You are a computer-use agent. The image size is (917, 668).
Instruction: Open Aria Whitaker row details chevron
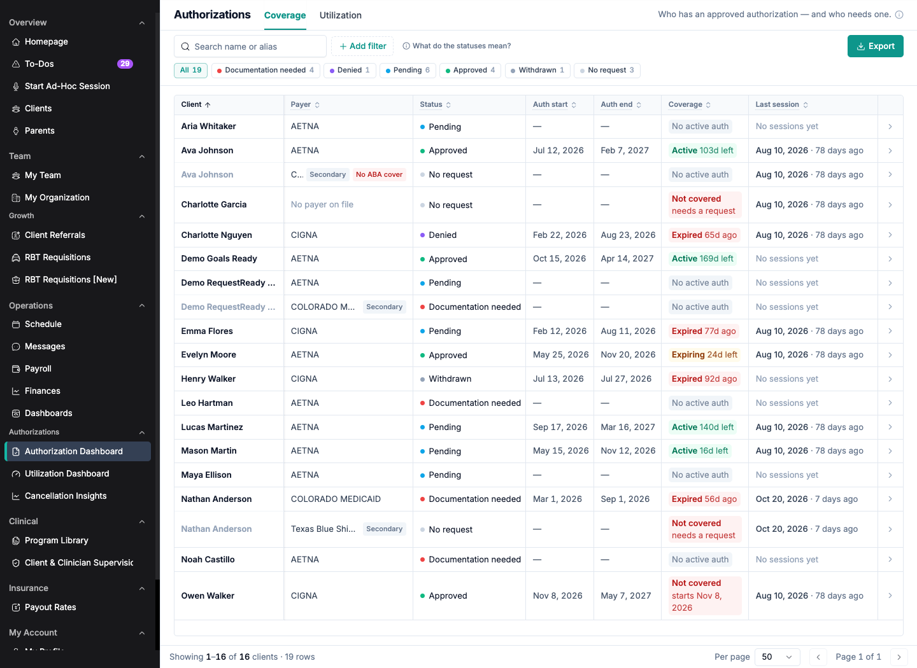point(890,127)
